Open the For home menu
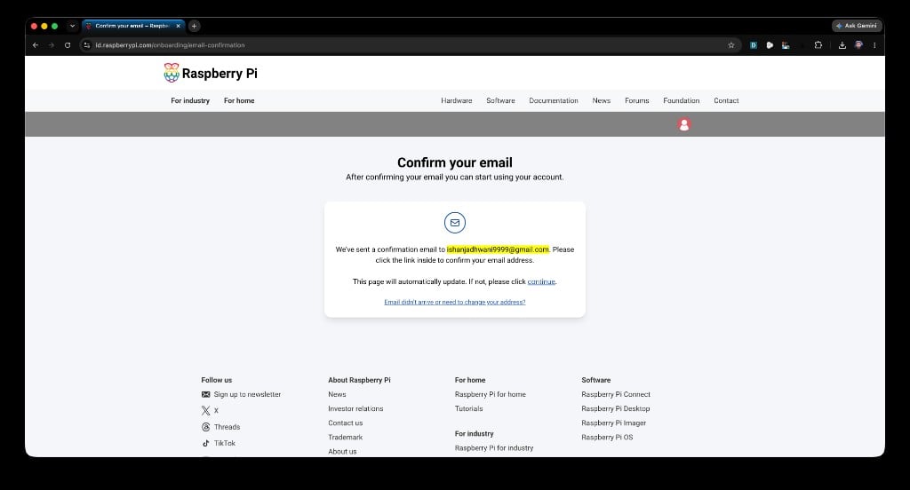Viewport: 910px width, 490px height. click(x=239, y=101)
